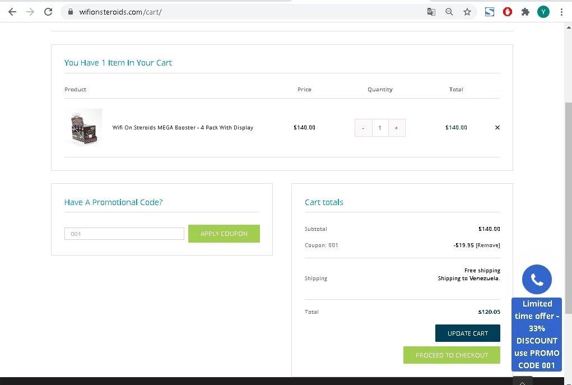572x385 pixels.
Task: Open the Extensions puzzle icon
Action: click(526, 12)
